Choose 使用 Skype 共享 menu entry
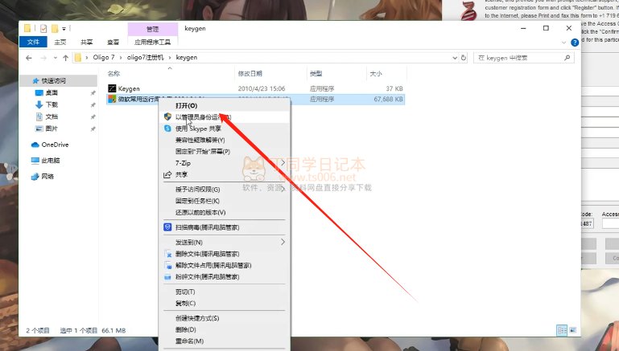 [225, 129]
